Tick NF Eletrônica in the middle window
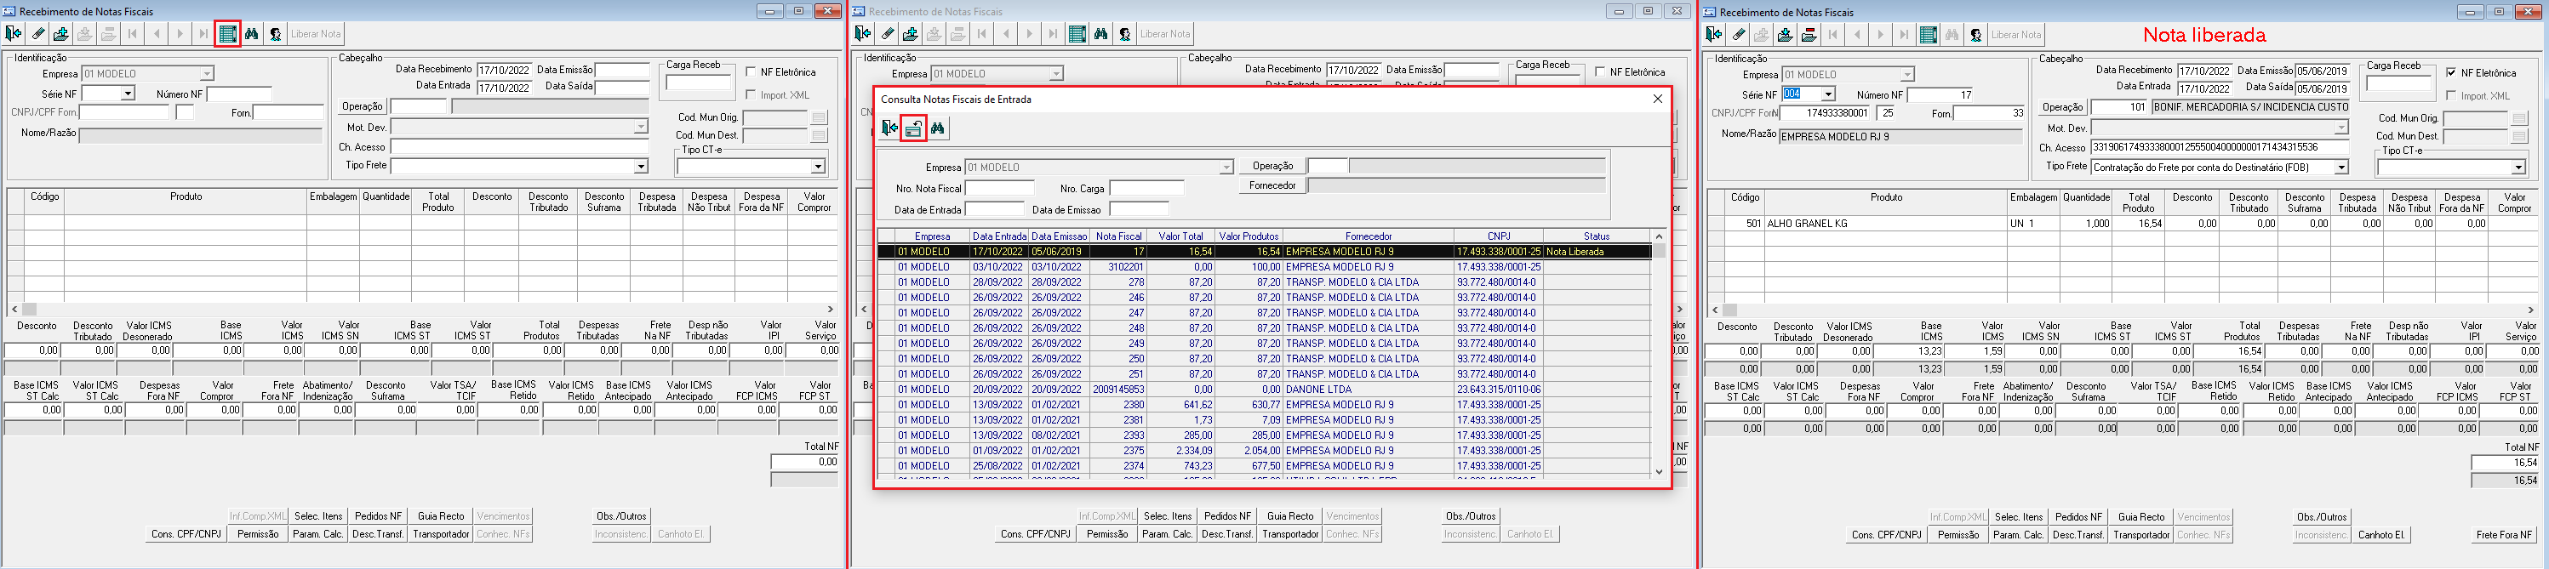 pyautogui.click(x=1600, y=71)
